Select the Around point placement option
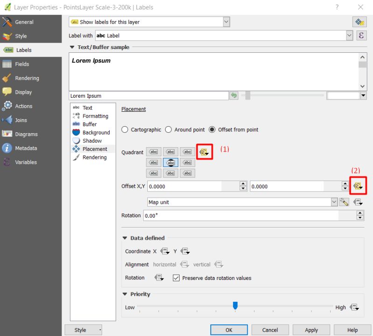The image size is (373, 336). 168,129
